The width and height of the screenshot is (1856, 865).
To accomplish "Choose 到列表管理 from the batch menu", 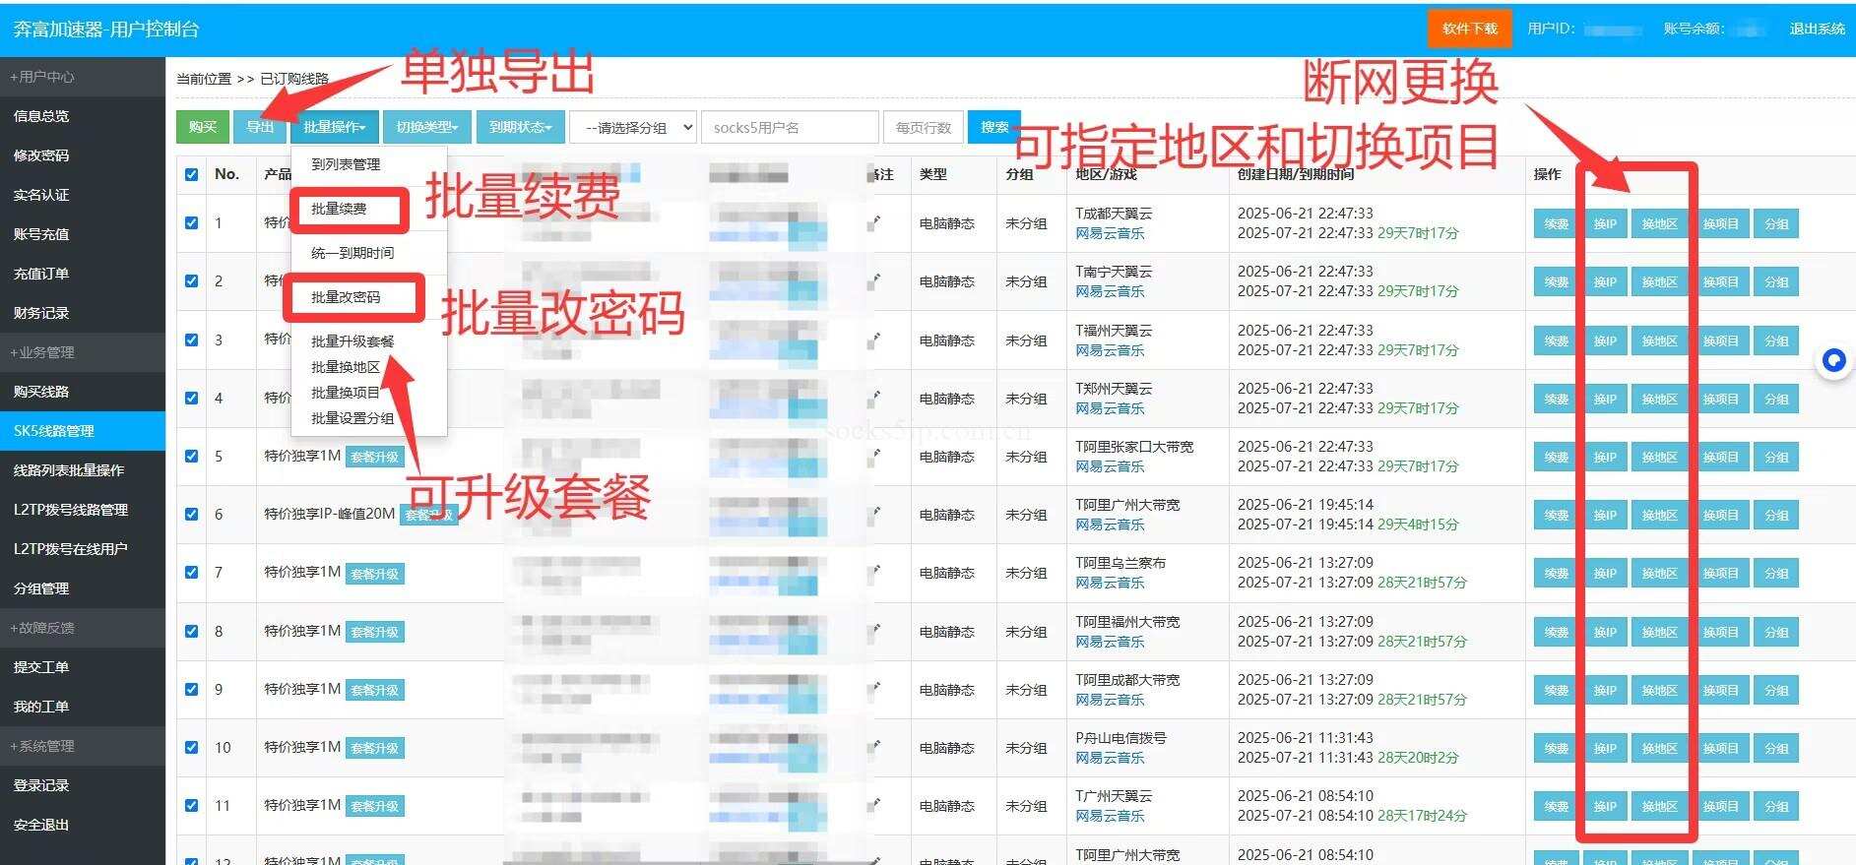I will point(346,164).
